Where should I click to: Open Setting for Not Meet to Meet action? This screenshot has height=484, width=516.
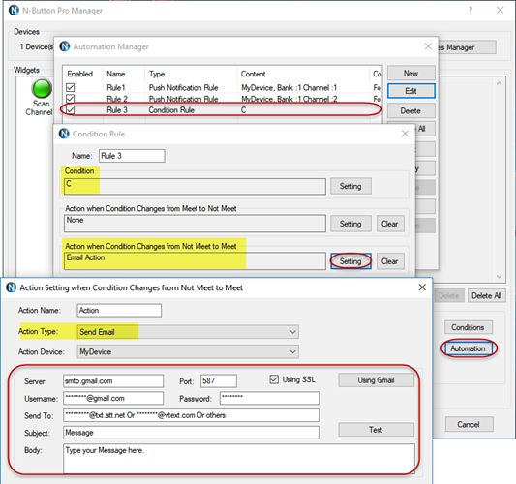tap(350, 261)
